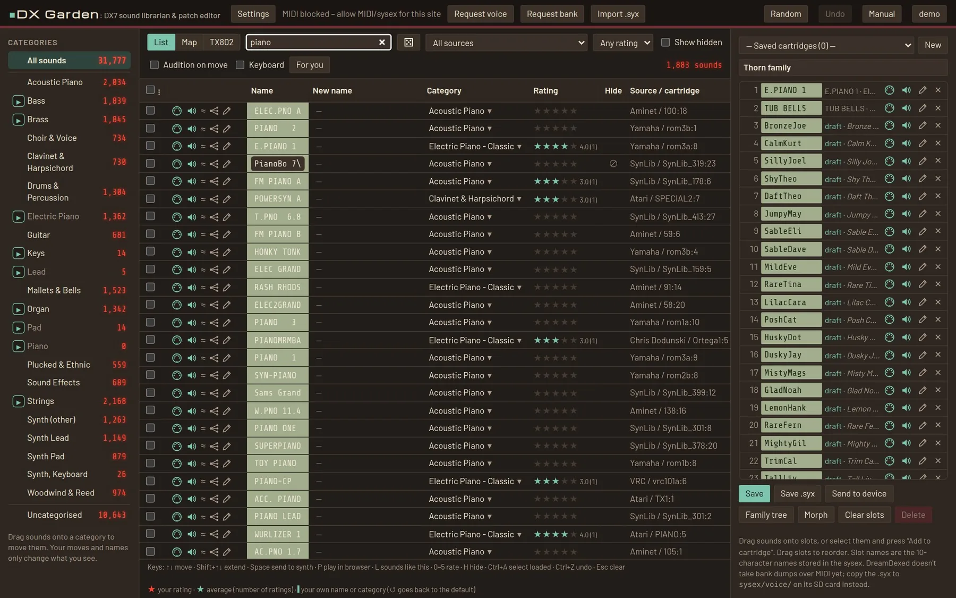Expand the Bass category
Screen dimensions: 956x598
pyautogui.click(x=18, y=101)
